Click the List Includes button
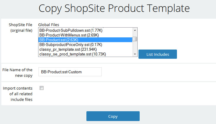The width and height of the screenshot is (216, 124). pos(158,54)
